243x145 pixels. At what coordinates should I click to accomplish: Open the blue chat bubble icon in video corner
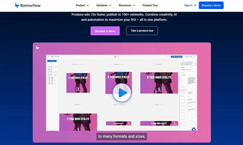[x=194, y=129]
